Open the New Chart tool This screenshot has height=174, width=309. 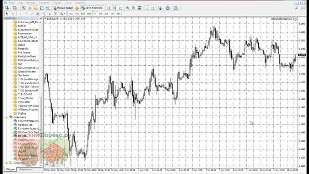(x=7, y=8)
